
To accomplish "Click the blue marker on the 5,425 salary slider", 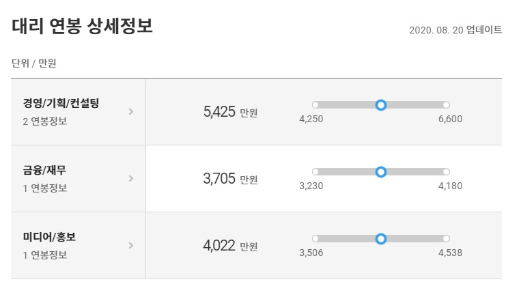I will (x=381, y=105).
